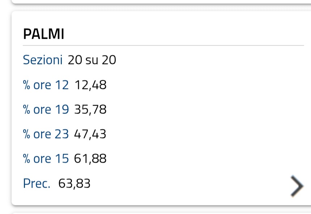The width and height of the screenshot is (311, 214).
Task: Select the '% ore 12' label
Action: pyautogui.click(x=46, y=85)
